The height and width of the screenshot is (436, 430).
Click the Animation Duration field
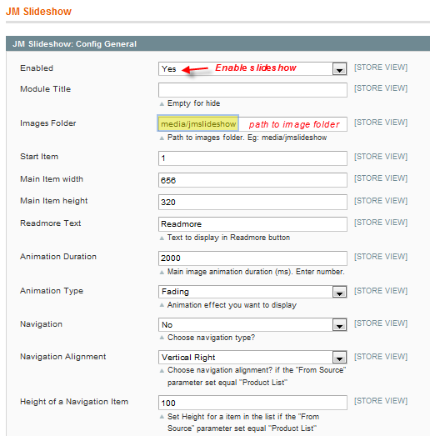(x=252, y=258)
